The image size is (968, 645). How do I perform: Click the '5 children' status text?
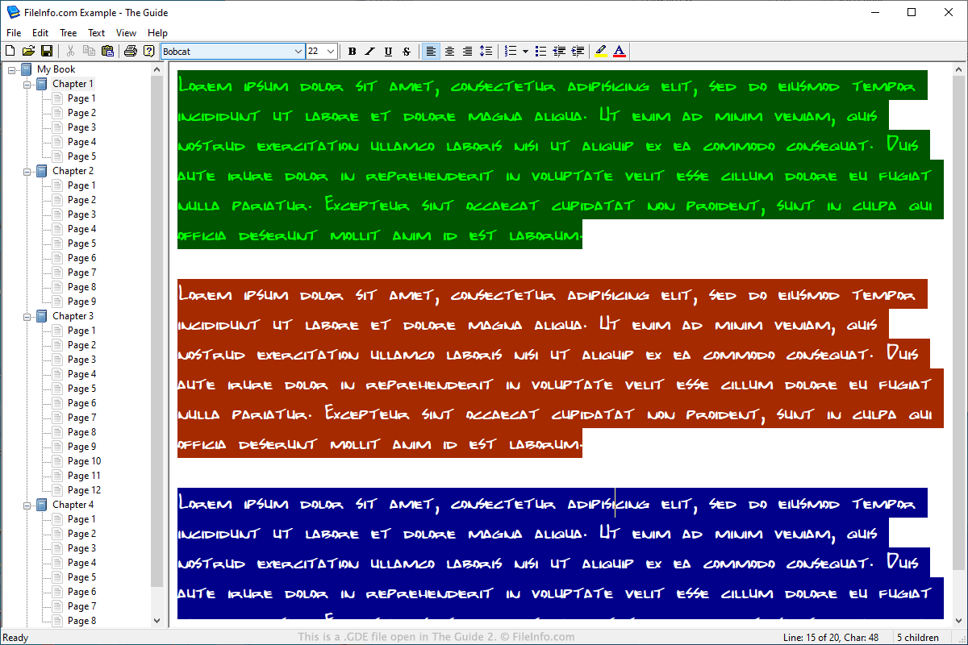tap(918, 637)
